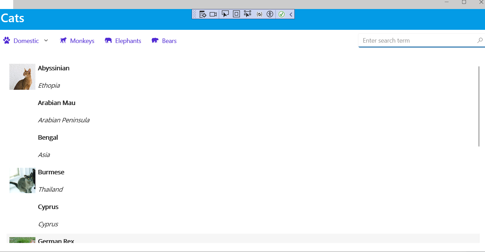The width and height of the screenshot is (485, 252).
Task: Navigate to the Bears section
Action: [170, 41]
